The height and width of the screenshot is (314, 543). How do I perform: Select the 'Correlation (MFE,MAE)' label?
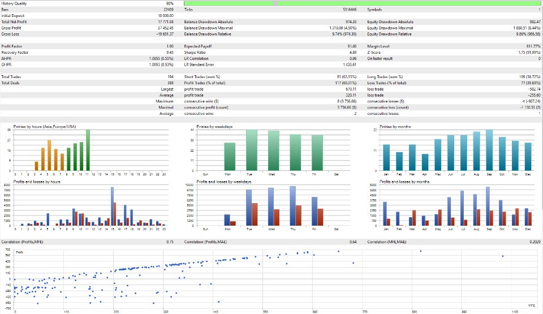coord(387,242)
